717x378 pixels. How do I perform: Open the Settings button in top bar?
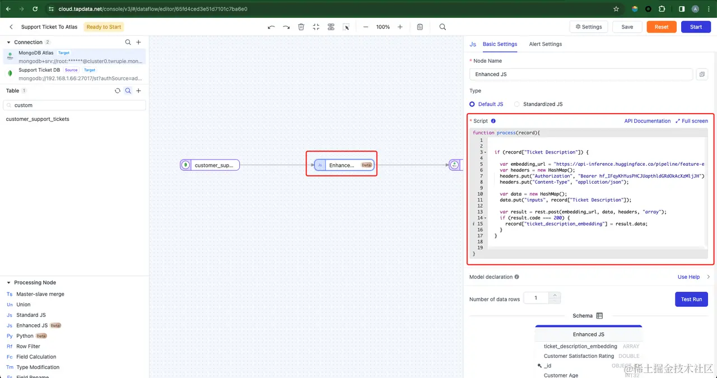coord(589,27)
